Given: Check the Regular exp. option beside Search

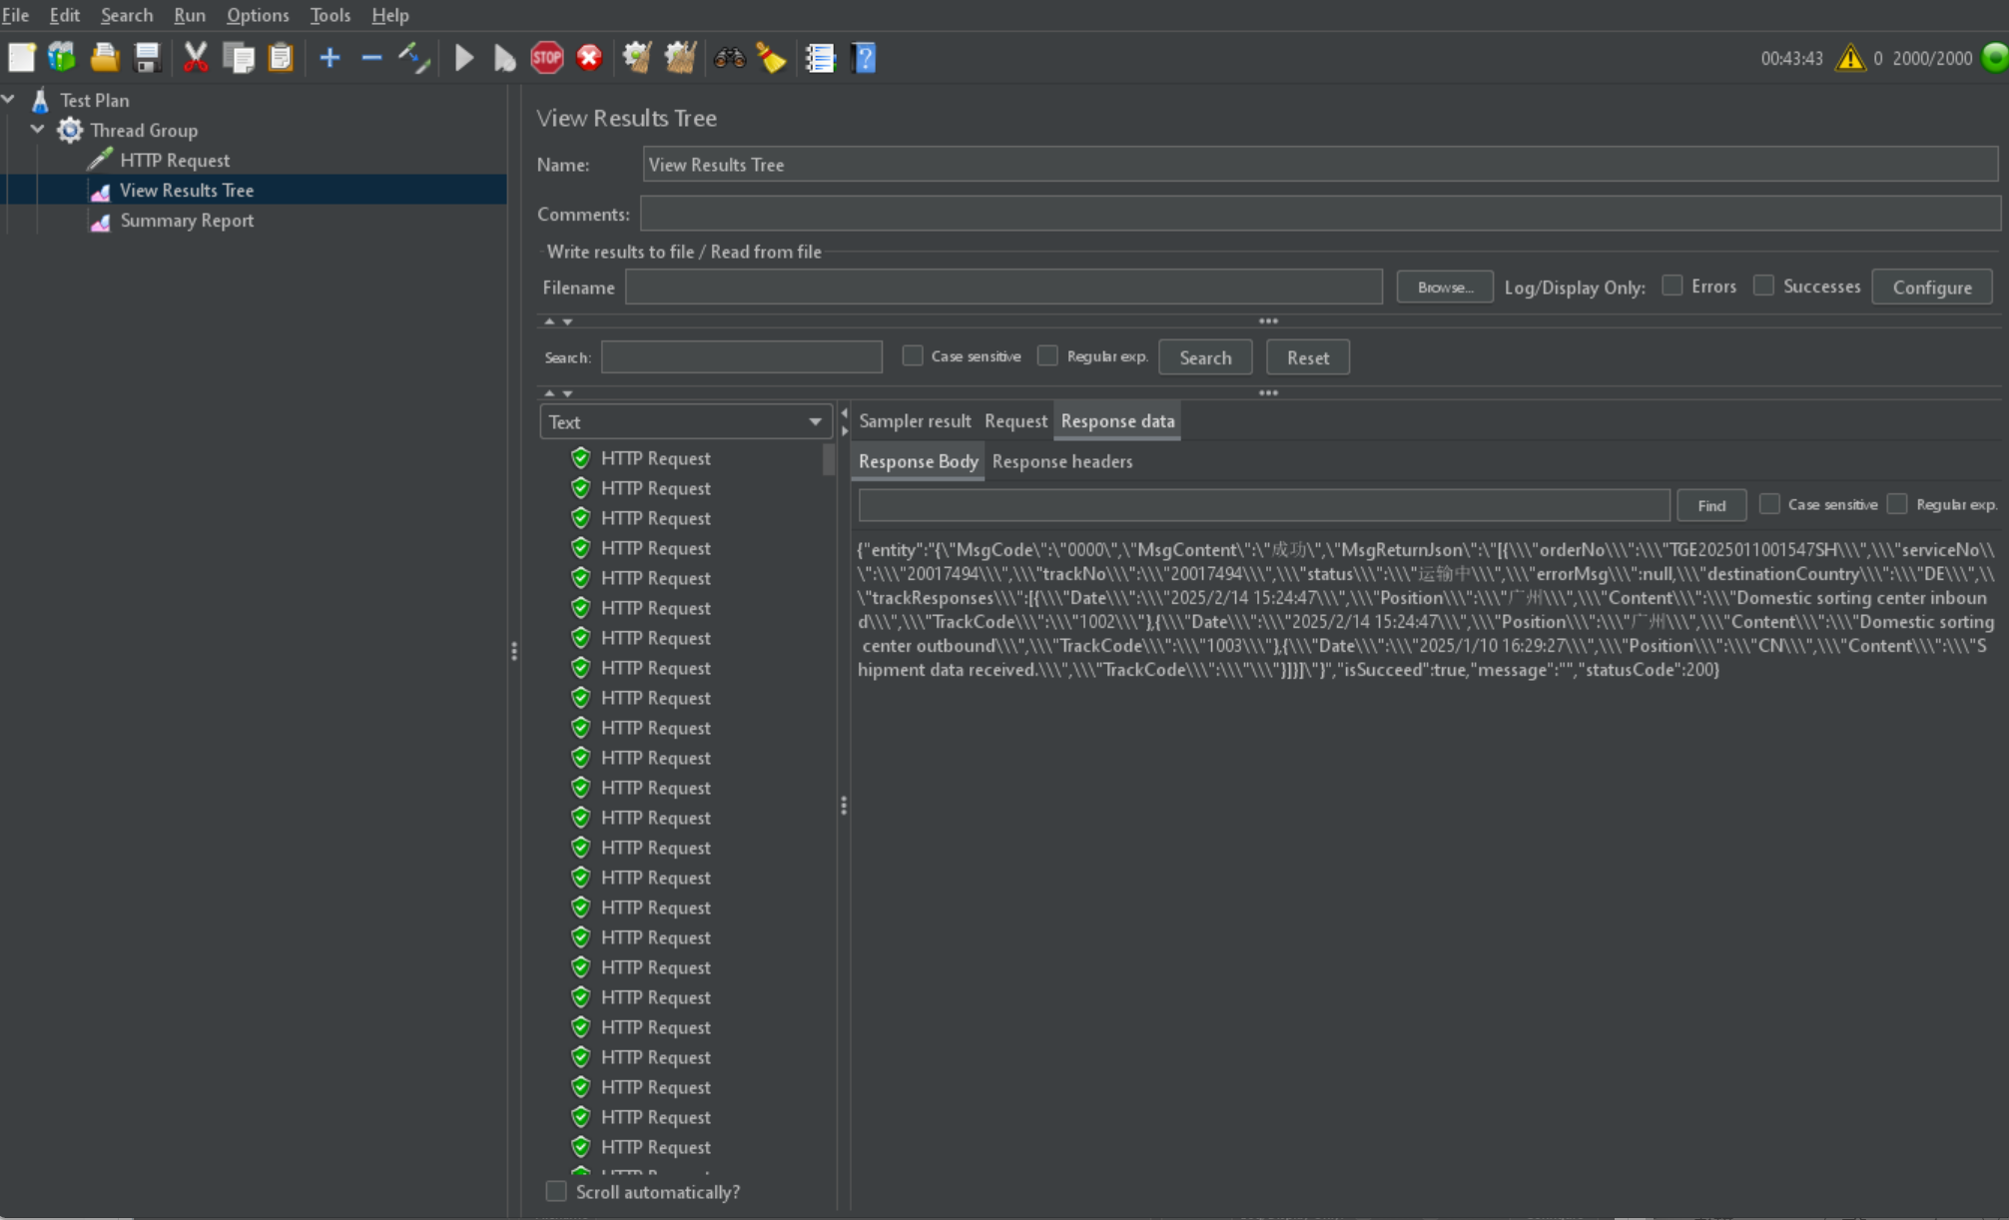Looking at the screenshot, I should point(1046,356).
